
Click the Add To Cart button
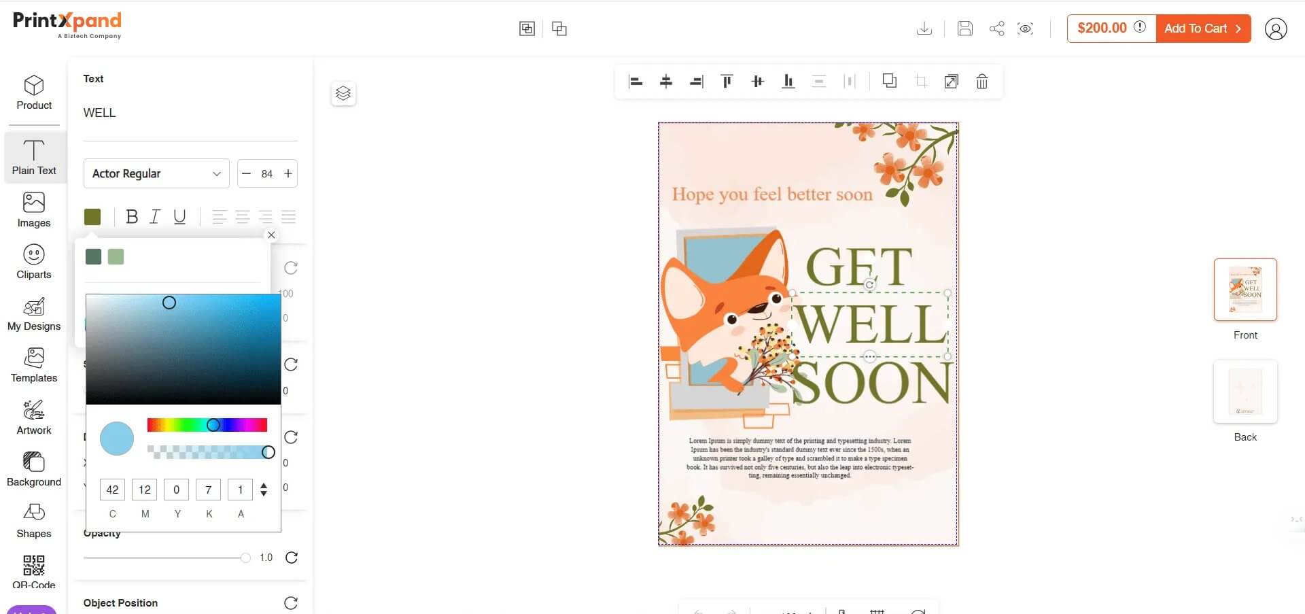pos(1202,29)
